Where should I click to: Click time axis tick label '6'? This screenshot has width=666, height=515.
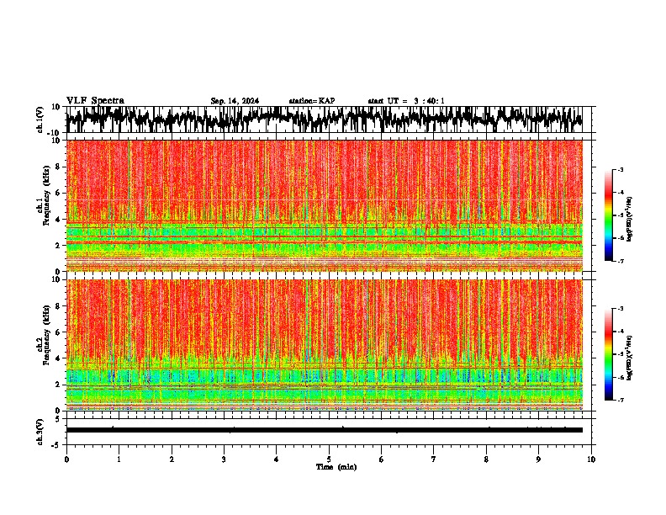tap(382, 459)
